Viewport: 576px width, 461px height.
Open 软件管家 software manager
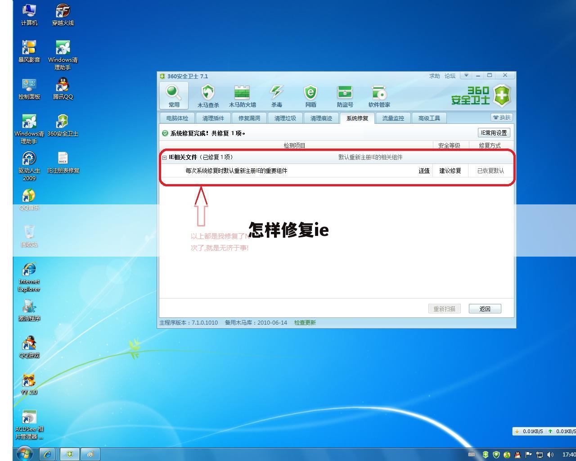pos(379,95)
